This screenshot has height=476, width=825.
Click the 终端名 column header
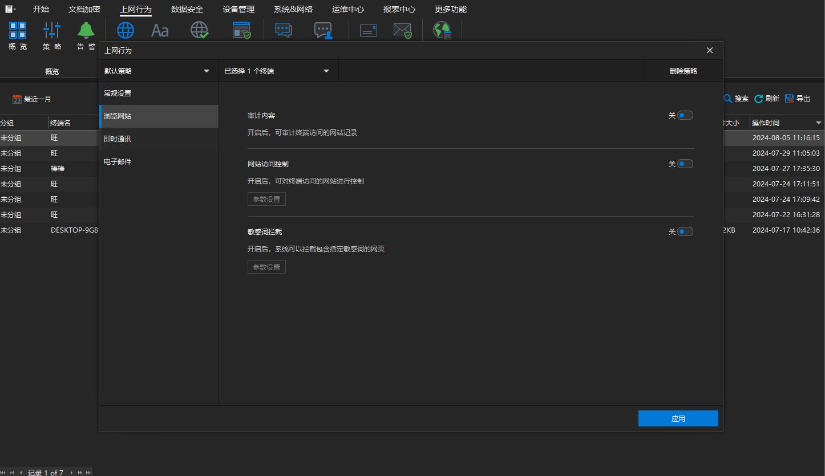pyautogui.click(x=74, y=123)
